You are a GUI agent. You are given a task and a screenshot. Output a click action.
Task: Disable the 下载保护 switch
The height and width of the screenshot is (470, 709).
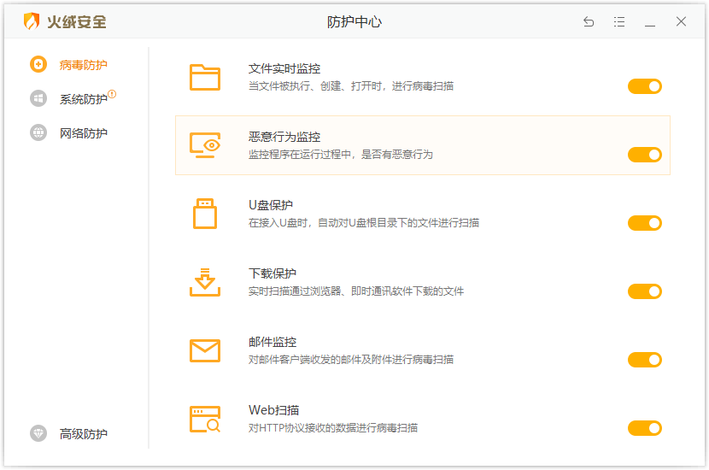click(644, 291)
